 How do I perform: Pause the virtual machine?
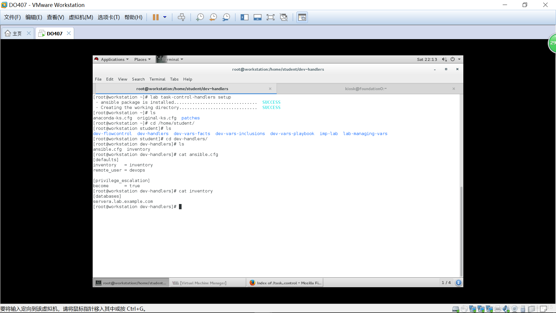156,17
